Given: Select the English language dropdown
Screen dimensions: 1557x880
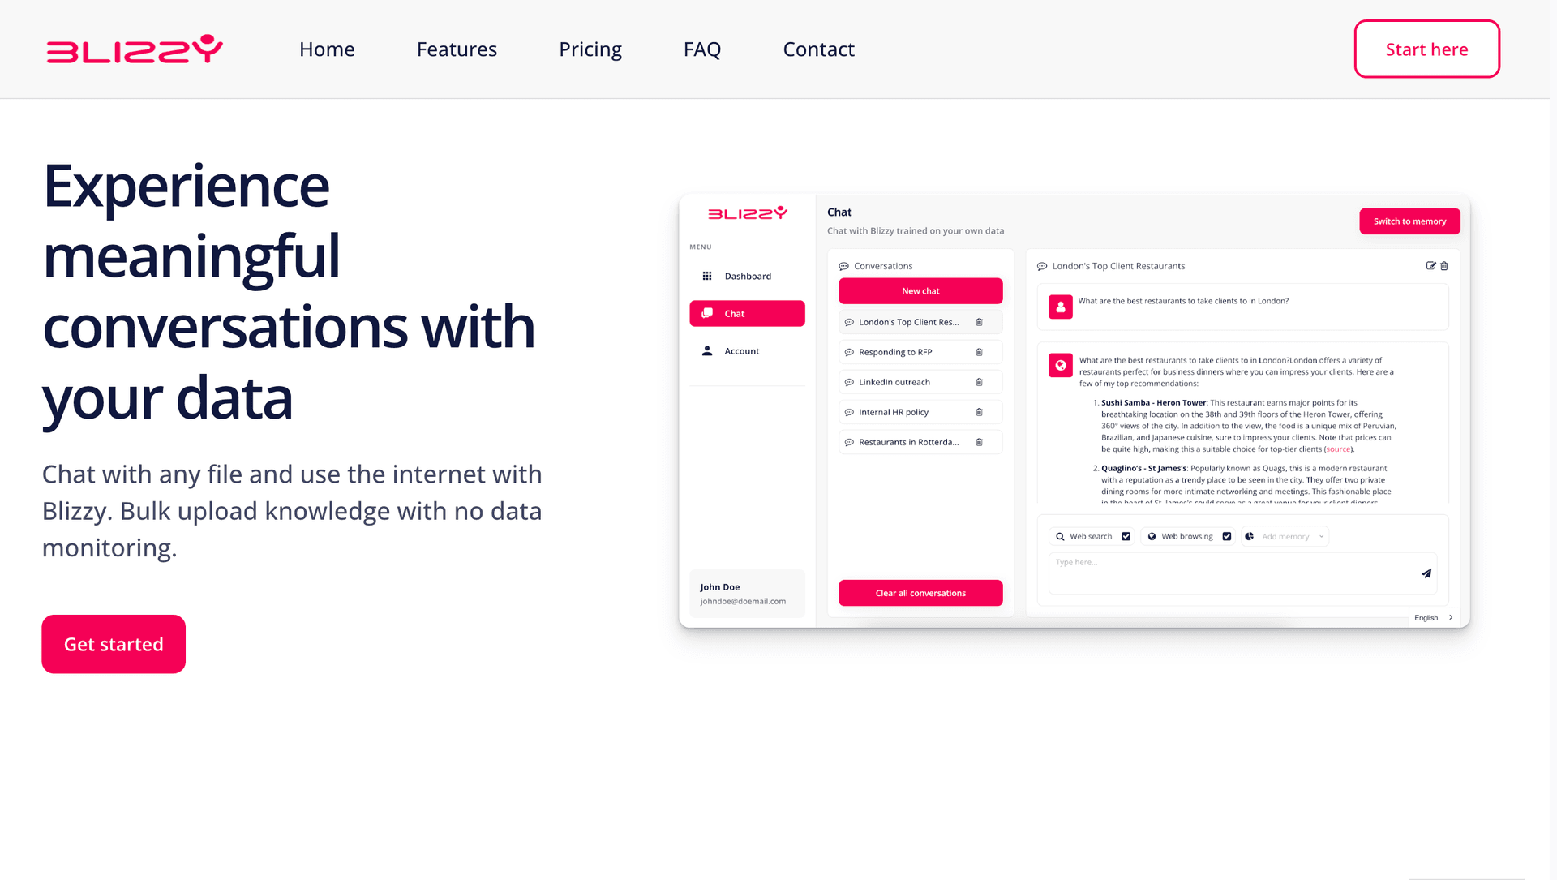Looking at the screenshot, I should (1432, 618).
